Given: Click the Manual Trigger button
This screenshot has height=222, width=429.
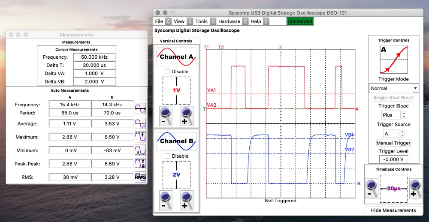Looking at the screenshot, I should [x=394, y=143].
